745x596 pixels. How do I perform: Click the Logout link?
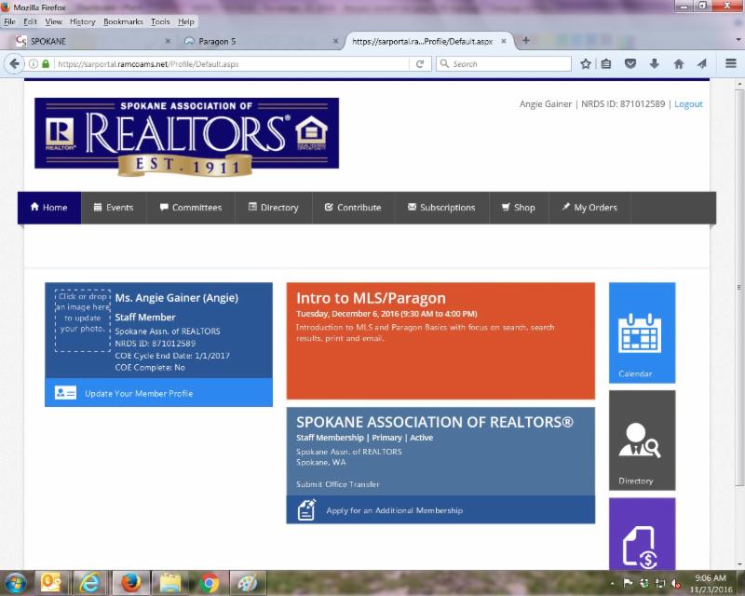[688, 104]
